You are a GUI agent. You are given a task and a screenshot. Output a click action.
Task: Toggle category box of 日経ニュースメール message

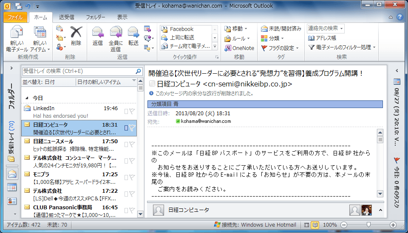126,144
